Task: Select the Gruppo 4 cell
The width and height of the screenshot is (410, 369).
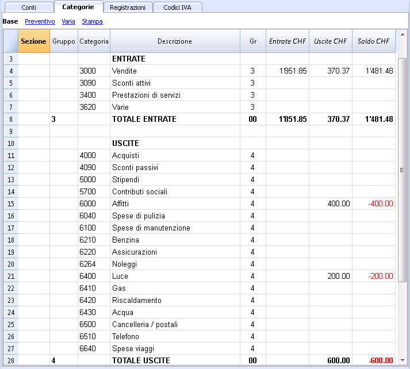Action: point(63,360)
